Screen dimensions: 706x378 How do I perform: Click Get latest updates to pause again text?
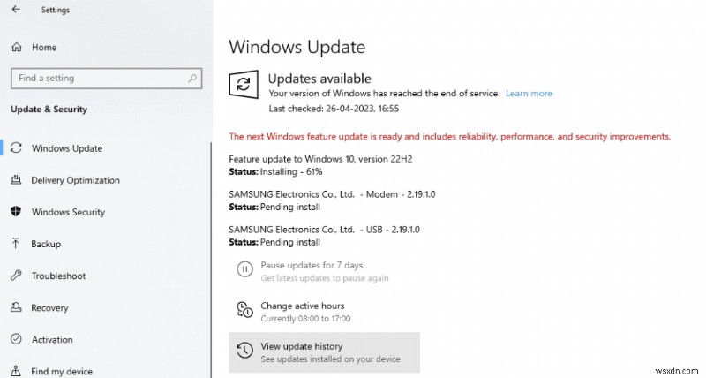324,278
